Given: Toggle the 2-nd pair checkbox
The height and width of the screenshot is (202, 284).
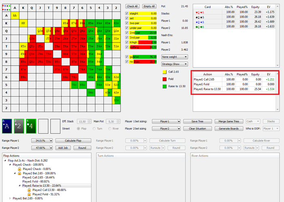Looking at the screenshot, I should [127, 33].
